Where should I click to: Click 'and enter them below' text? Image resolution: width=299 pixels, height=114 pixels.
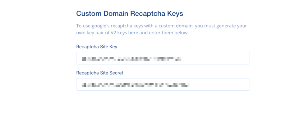[164, 33]
